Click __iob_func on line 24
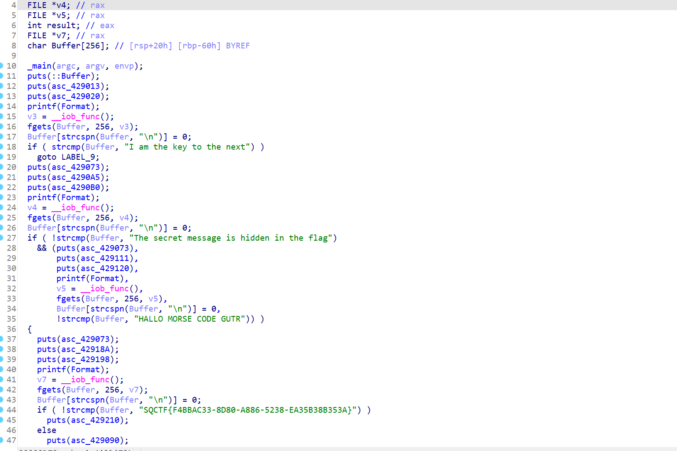677x451 pixels. pos(76,208)
